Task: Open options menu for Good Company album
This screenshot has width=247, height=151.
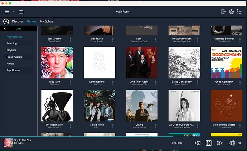Action: [x=240, y=83]
